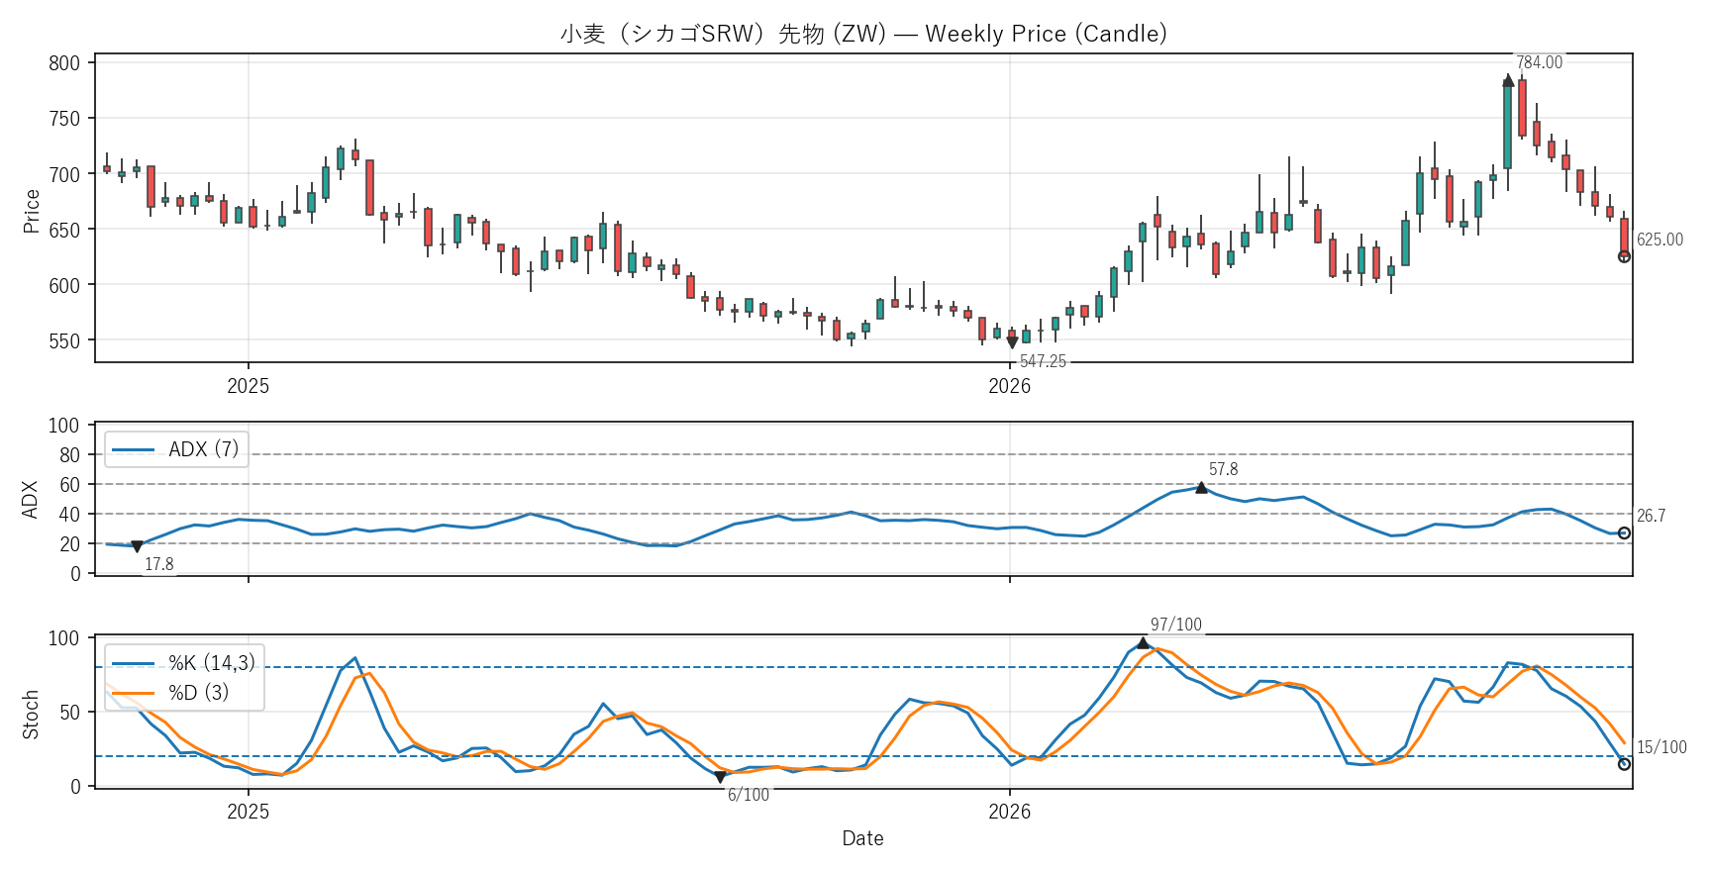Click the orange line sample beside %D (3)
This screenshot has height=869, width=1711.
(134, 693)
